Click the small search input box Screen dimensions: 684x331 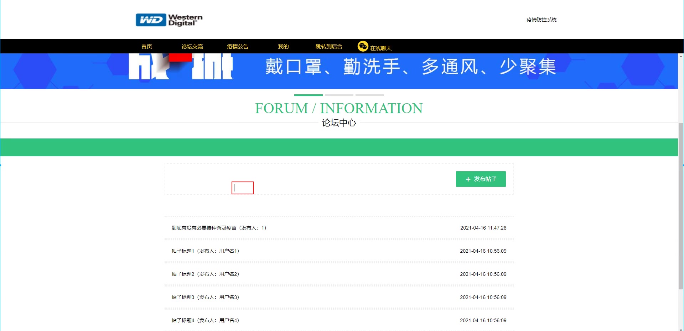coord(243,188)
